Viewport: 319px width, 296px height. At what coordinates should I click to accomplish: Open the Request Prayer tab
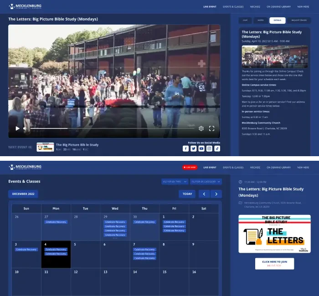coord(299,20)
